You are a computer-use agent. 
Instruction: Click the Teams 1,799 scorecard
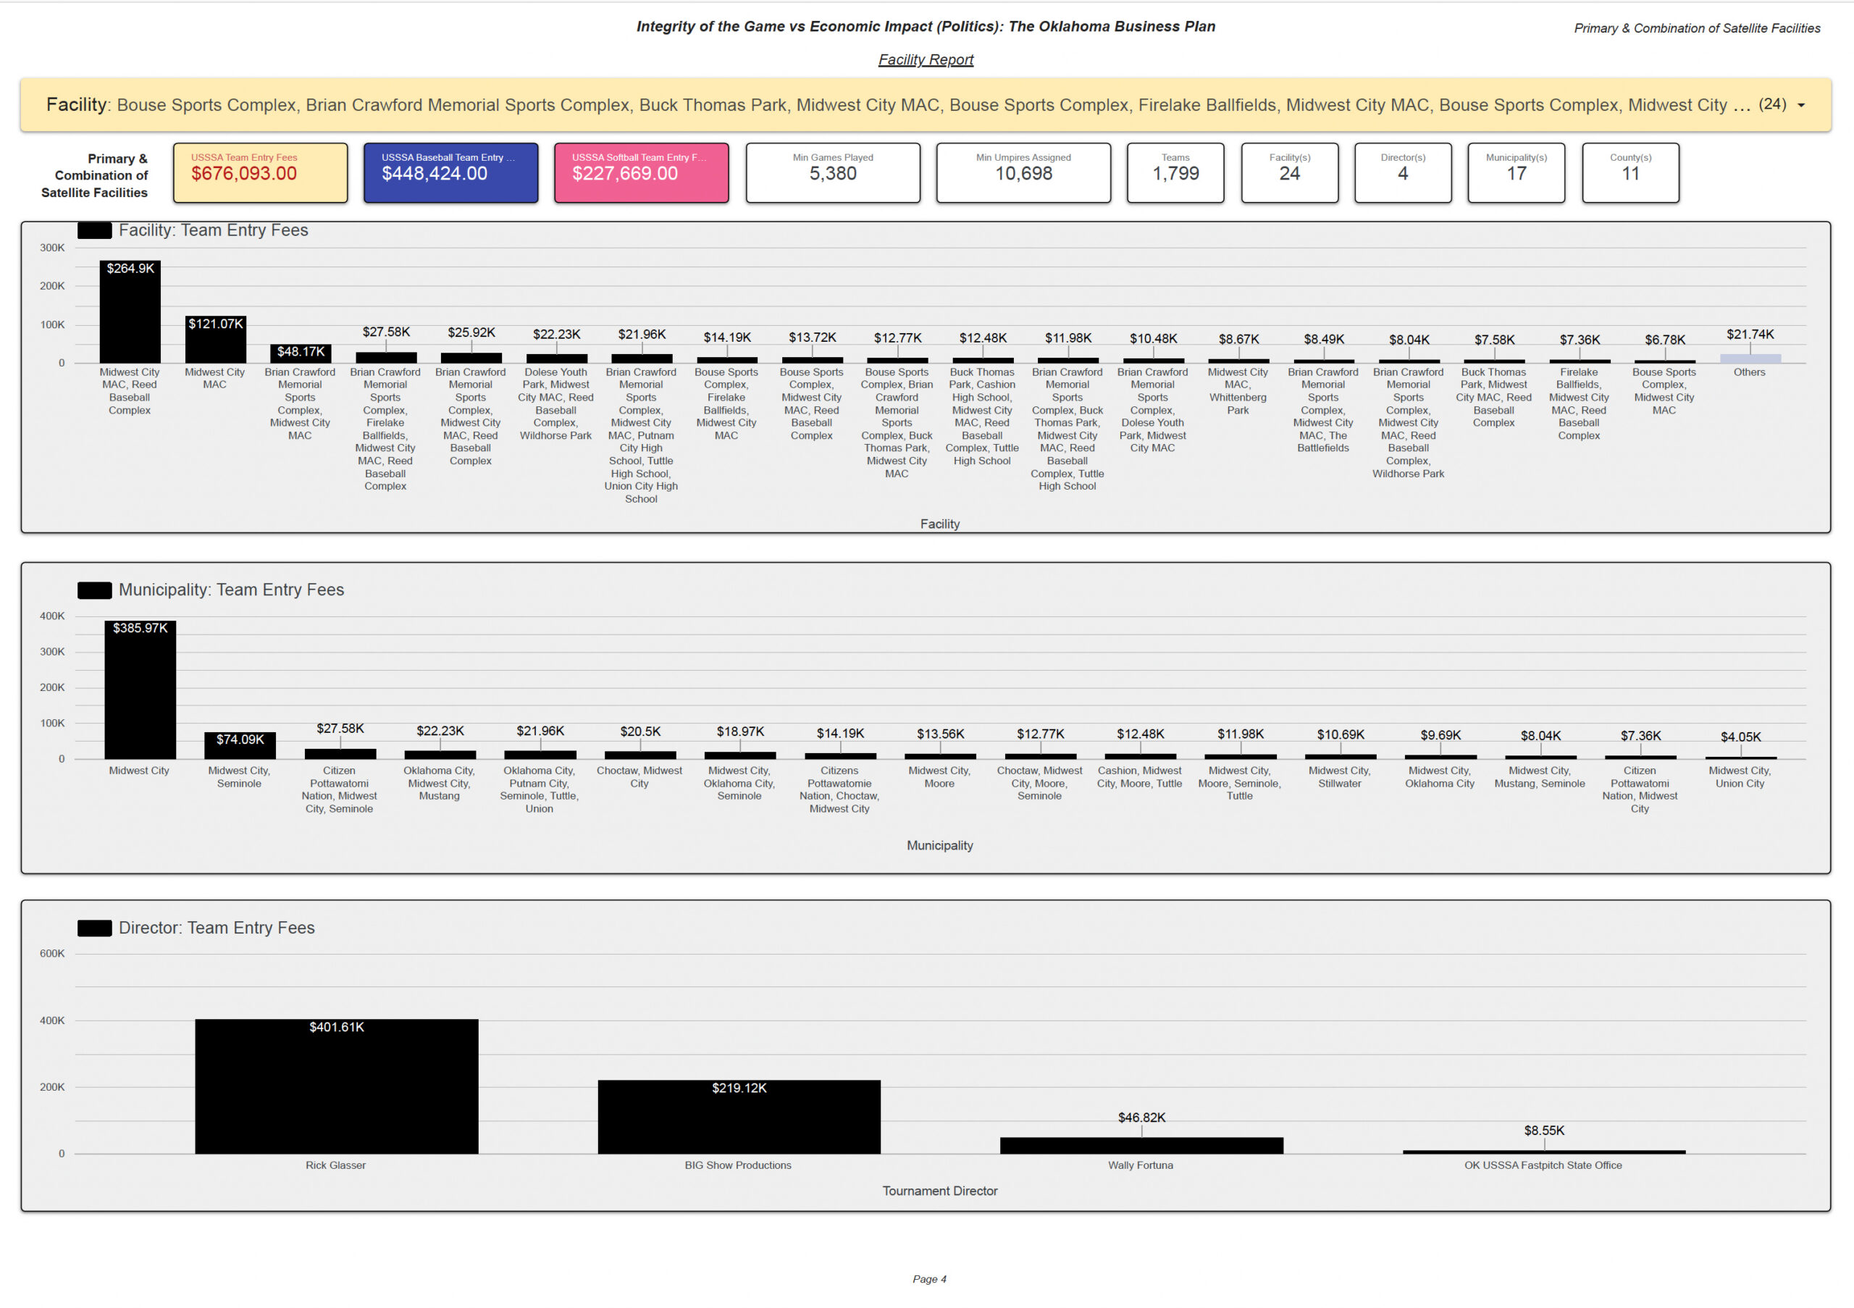tap(1175, 173)
